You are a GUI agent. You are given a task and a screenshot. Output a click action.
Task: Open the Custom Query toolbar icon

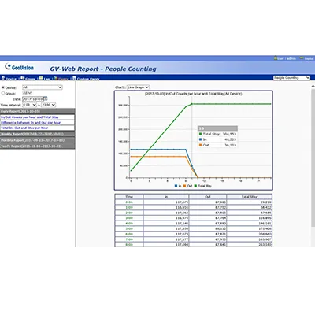click(x=74, y=78)
